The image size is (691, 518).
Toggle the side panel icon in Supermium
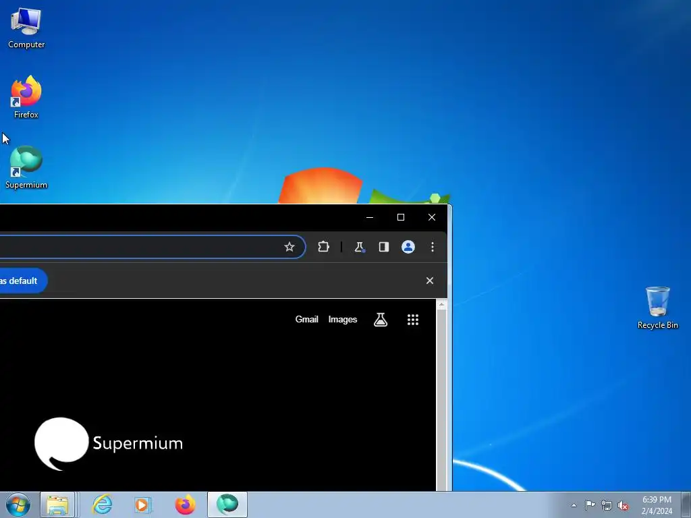click(x=384, y=247)
